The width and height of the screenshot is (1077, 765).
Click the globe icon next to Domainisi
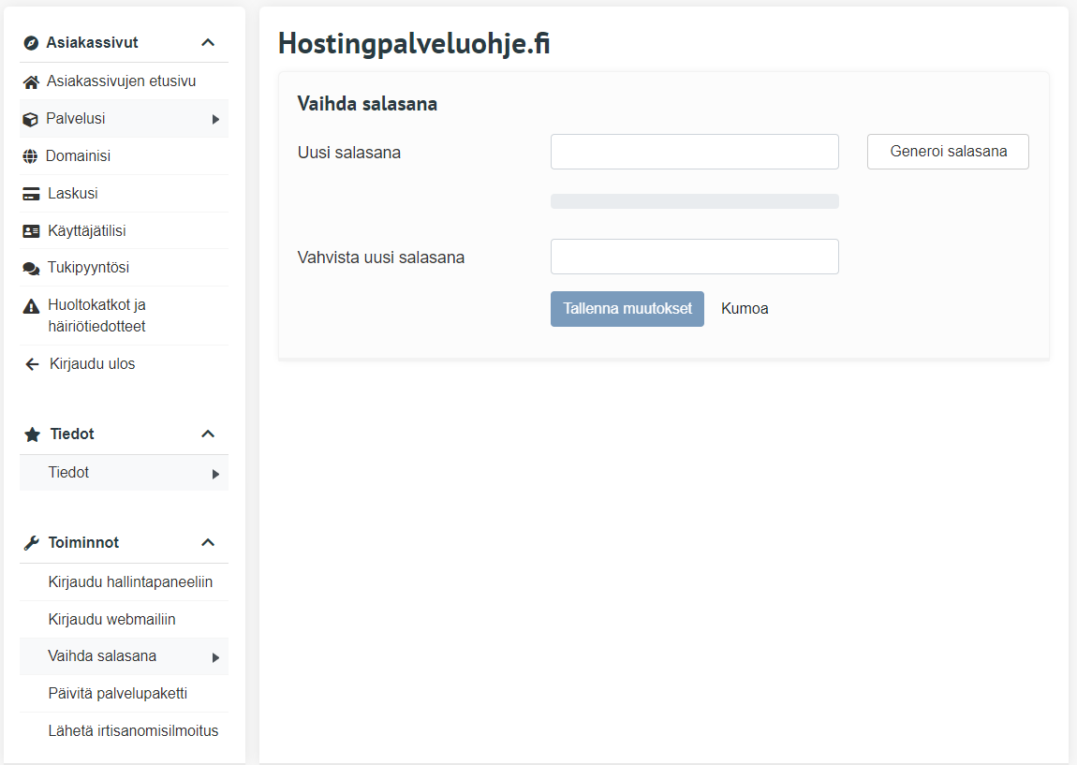[x=30, y=156]
